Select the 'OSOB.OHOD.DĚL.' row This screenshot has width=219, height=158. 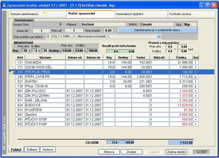(x=107, y=67)
